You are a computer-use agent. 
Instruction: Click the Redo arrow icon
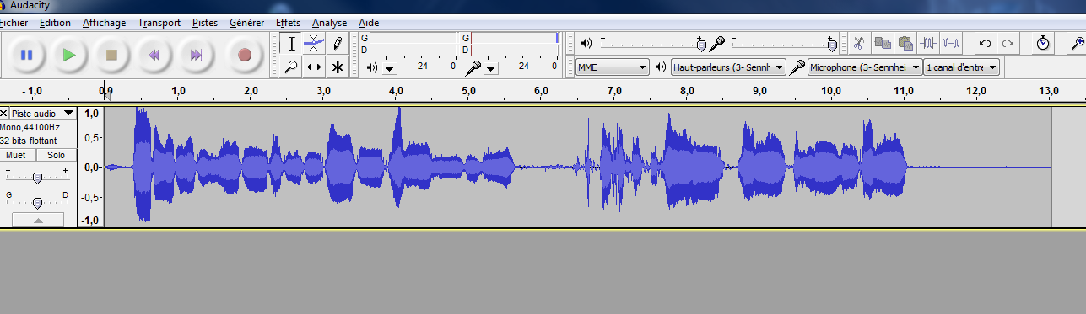pos(1008,43)
